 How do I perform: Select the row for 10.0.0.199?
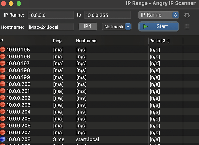99,77
